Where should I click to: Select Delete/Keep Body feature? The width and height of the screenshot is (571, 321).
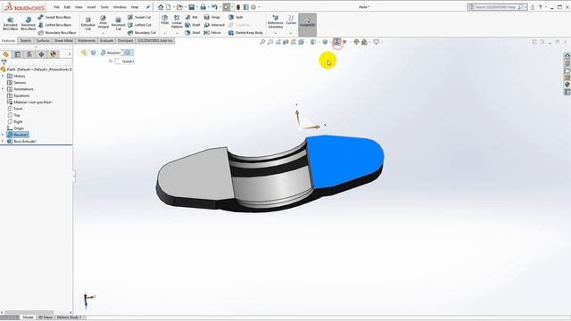click(x=246, y=32)
